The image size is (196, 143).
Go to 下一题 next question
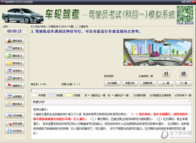(184, 83)
